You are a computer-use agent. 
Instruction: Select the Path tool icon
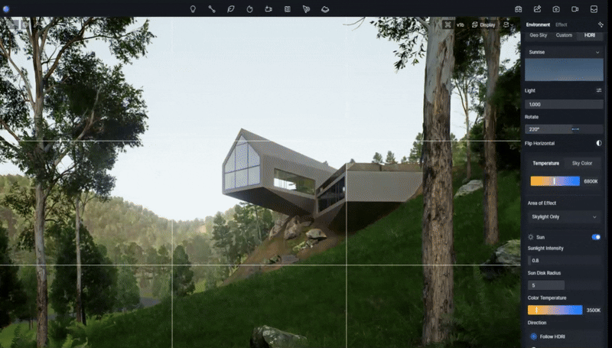(212, 9)
